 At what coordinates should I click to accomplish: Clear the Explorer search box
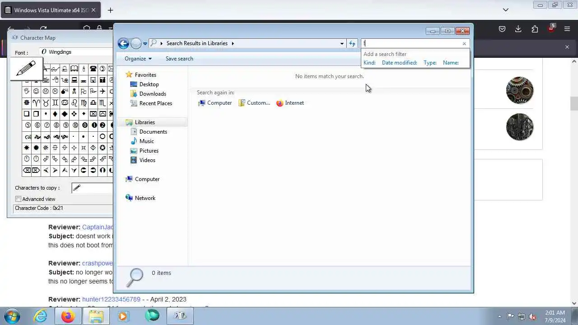[464, 43]
